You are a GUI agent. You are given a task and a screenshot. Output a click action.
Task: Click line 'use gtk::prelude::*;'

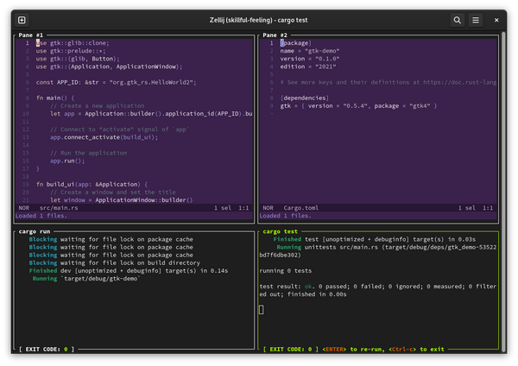71,51
